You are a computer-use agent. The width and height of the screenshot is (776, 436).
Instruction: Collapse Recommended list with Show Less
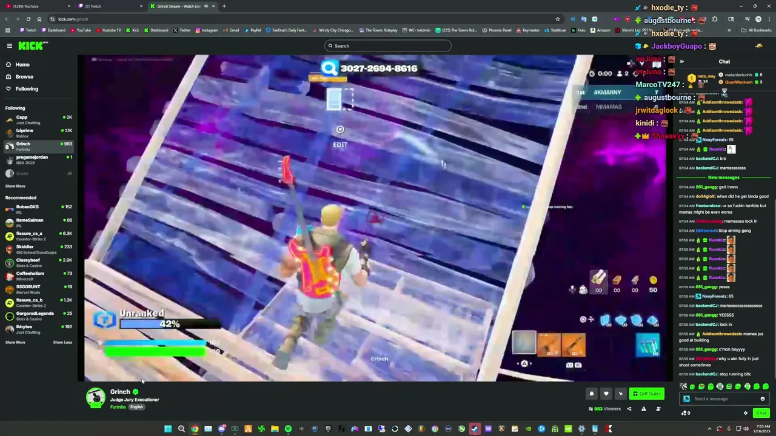(x=62, y=342)
